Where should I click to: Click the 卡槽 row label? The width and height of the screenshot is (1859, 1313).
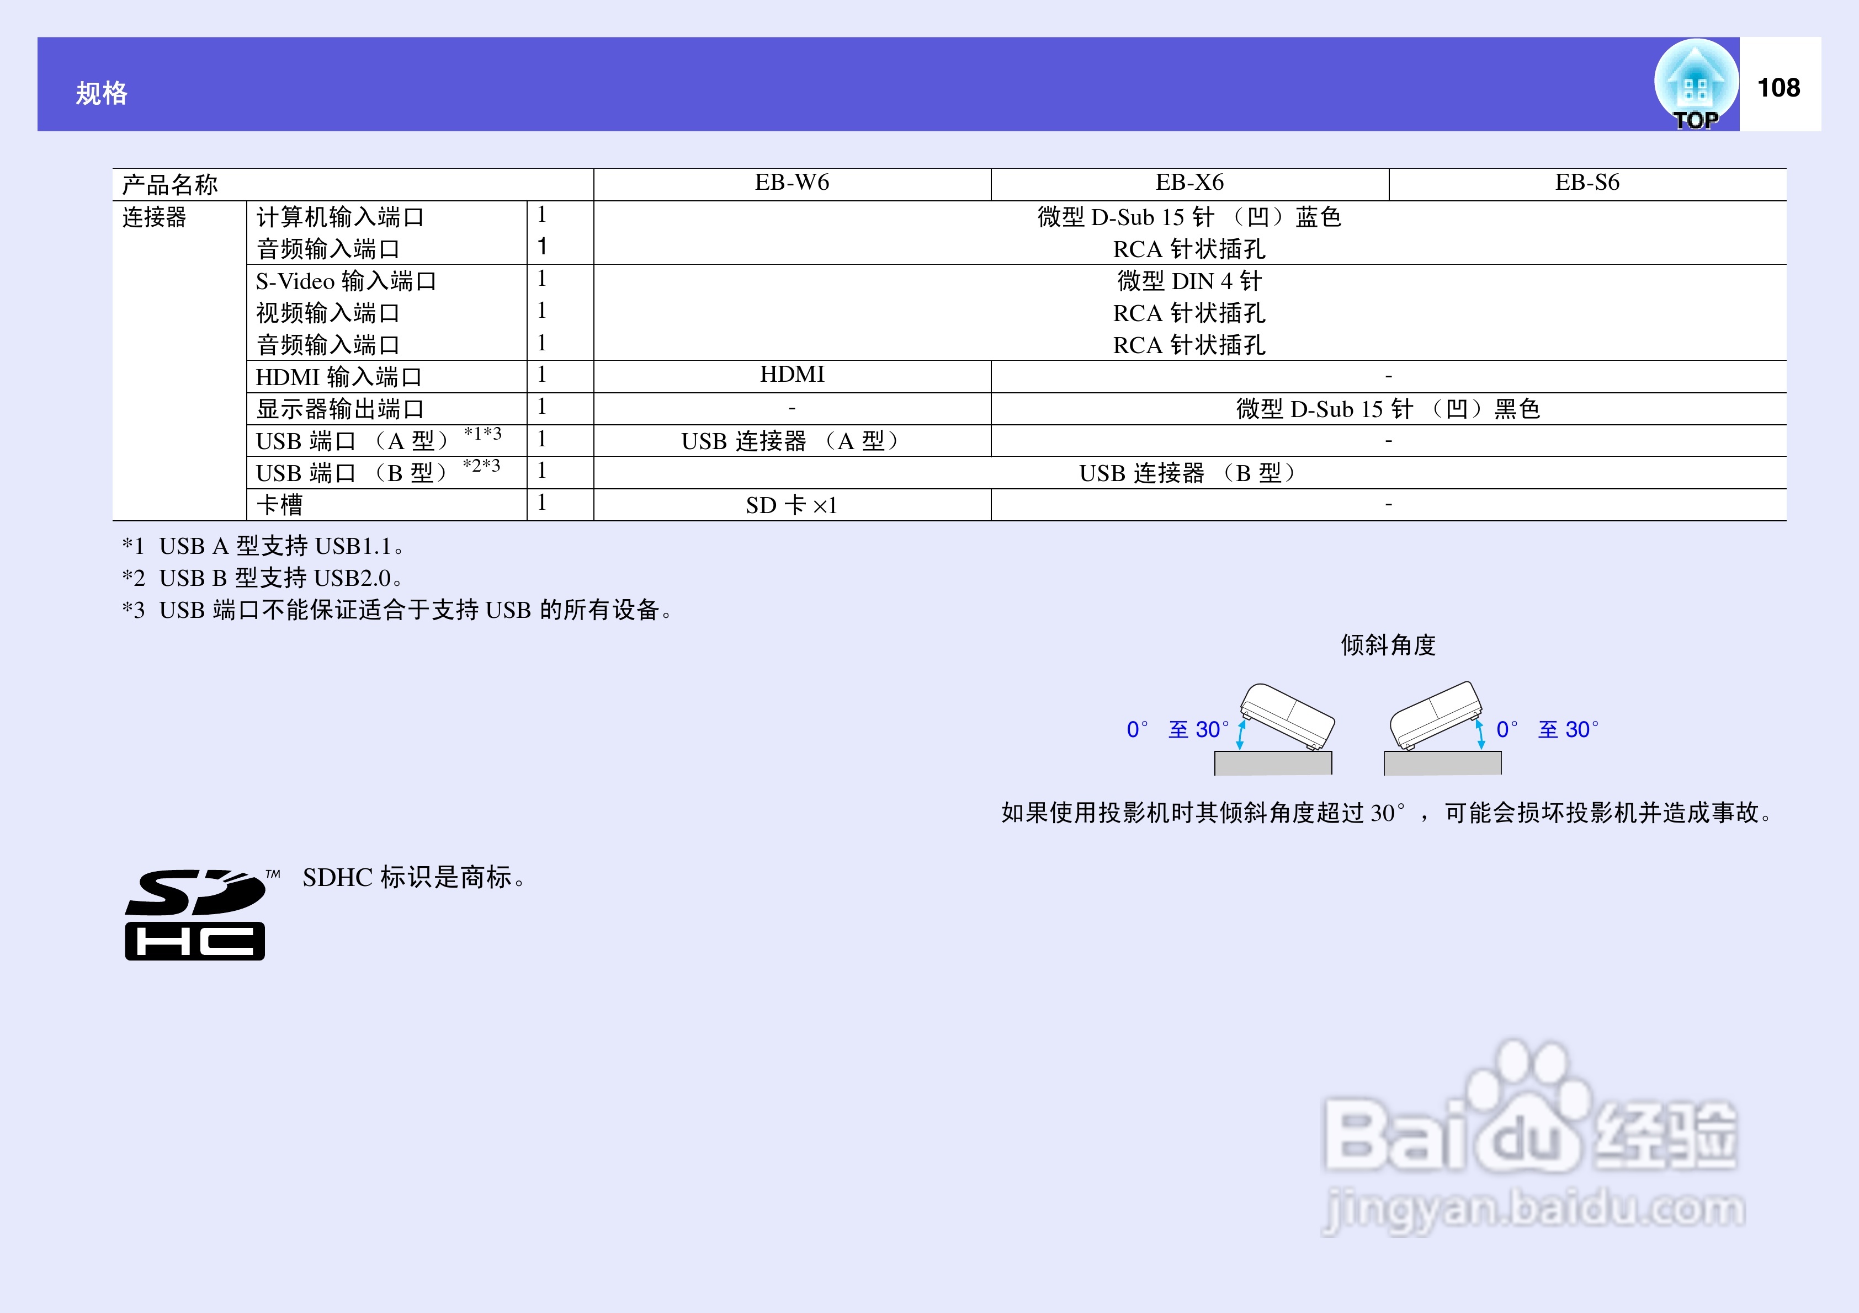point(280,505)
